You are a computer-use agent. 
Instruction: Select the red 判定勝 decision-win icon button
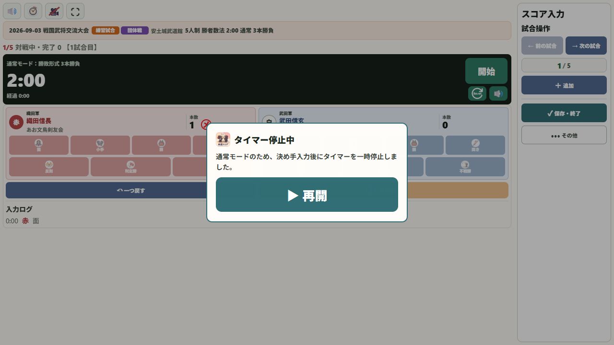[x=130, y=167]
